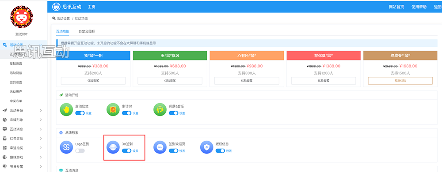The width and height of the screenshot is (442, 172).
Task: Open 设置 link for 签到欢迎页
Action: point(182,151)
